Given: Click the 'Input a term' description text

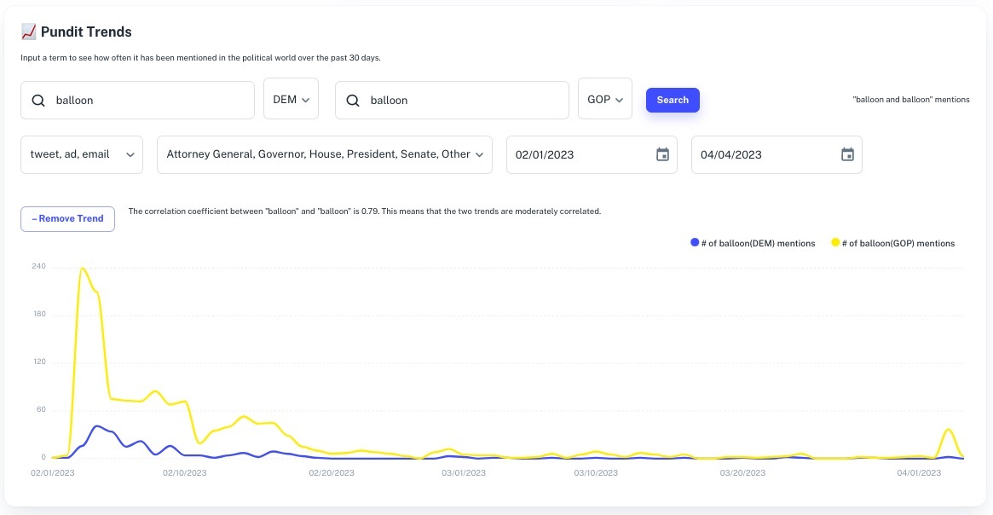Looking at the screenshot, I should point(201,58).
